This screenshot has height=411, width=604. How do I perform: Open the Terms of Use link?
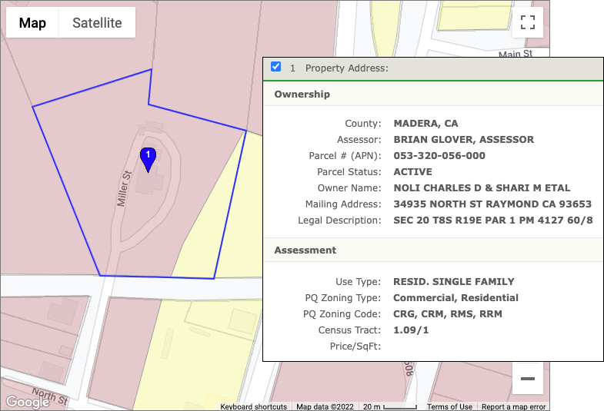point(449,406)
